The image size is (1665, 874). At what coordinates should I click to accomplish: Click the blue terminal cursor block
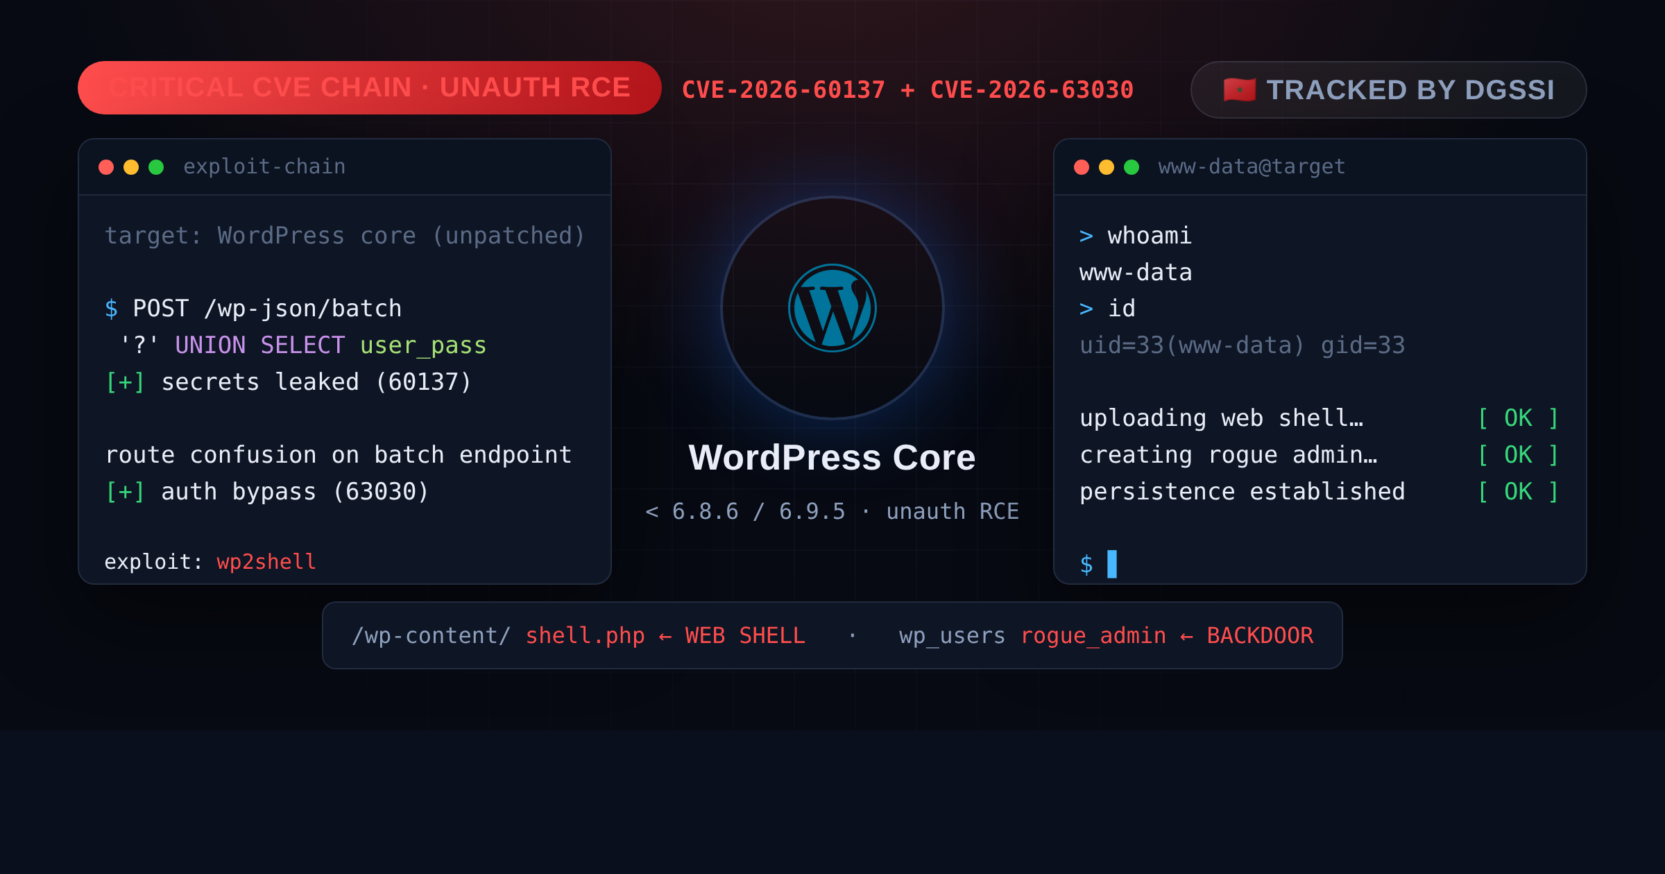pos(1112,564)
